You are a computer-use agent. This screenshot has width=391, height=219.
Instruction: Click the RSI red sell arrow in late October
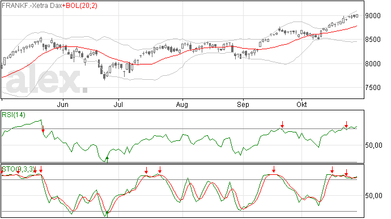(x=346, y=124)
